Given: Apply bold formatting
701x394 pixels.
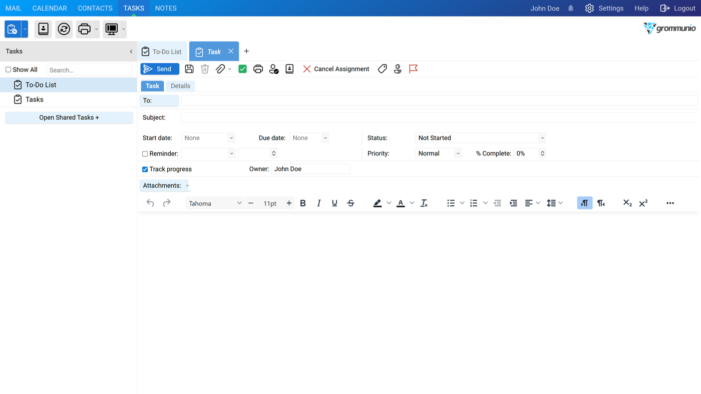Looking at the screenshot, I should (303, 203).
